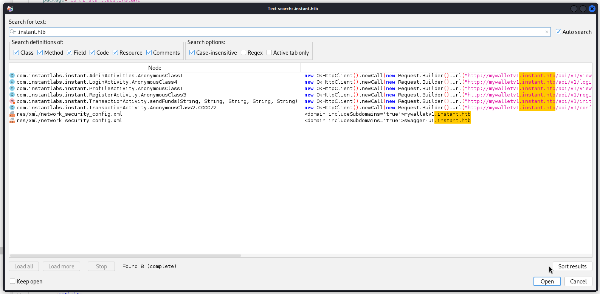Select the RegisterActivity.AnonymousClass3 result row
This screenshot has height=294, width=600.
pos(301,95)
